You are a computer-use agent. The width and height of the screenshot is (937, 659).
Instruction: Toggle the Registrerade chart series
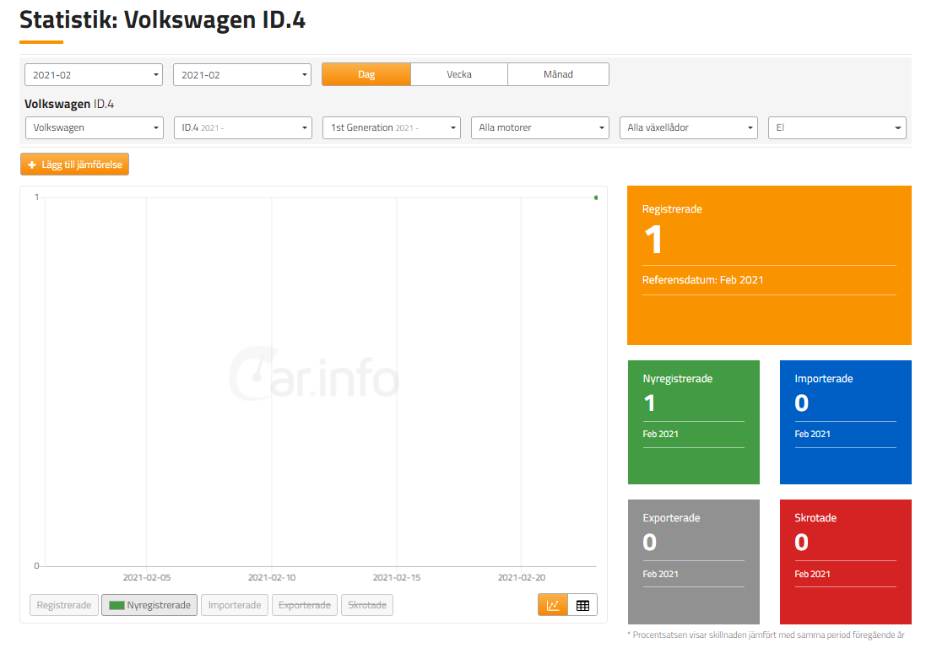64,605
